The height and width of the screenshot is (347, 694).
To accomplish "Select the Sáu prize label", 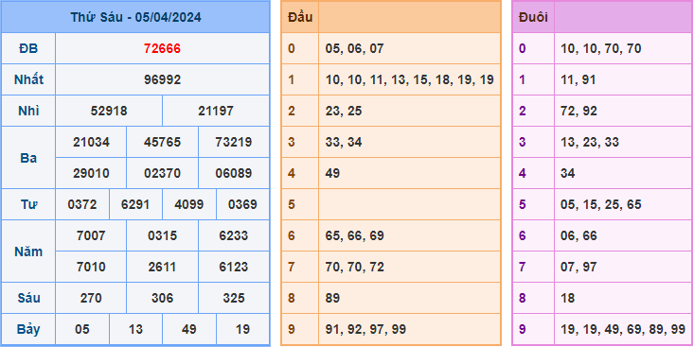I will (28, 299).
